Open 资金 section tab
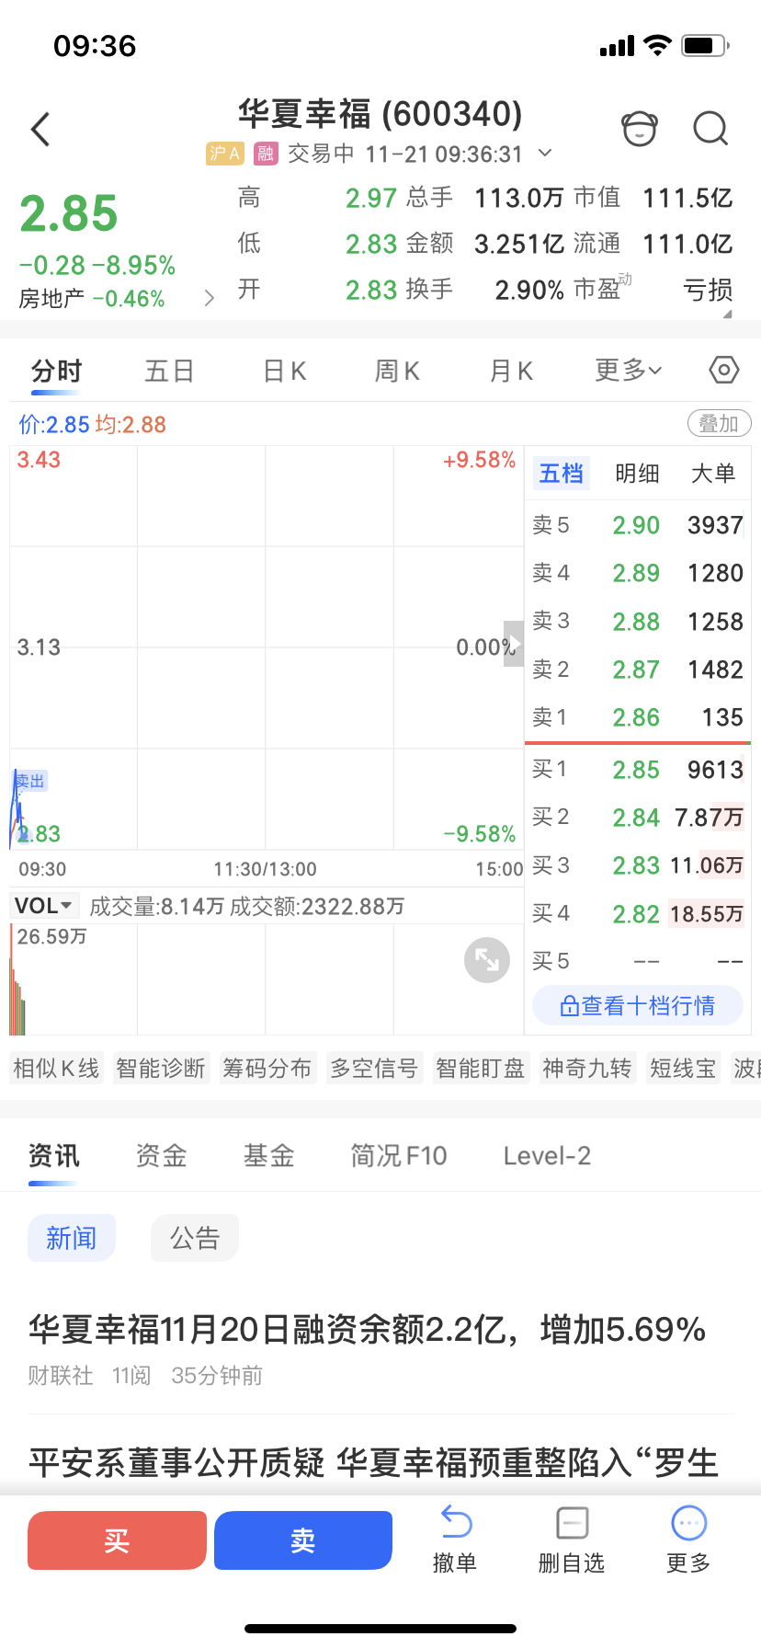 coord(162,1156)
